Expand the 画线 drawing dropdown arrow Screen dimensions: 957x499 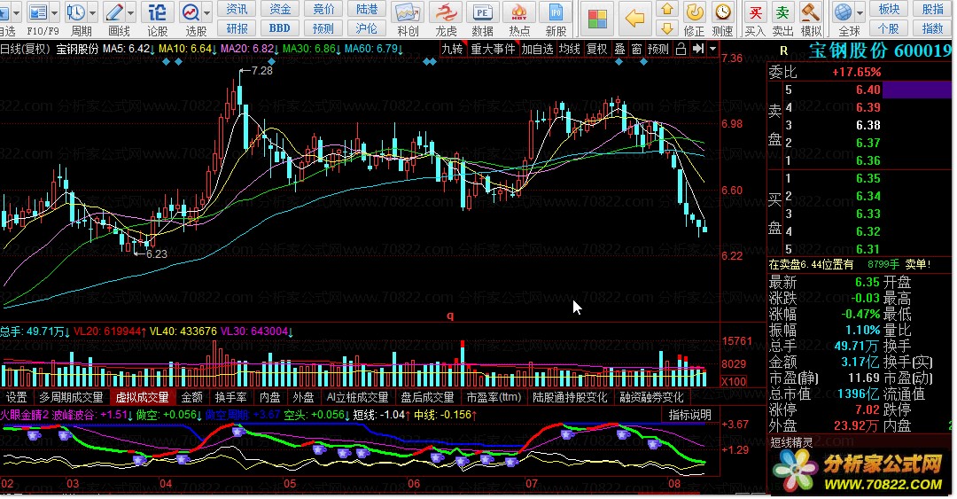pyautogui.click(x=130, y=12)
